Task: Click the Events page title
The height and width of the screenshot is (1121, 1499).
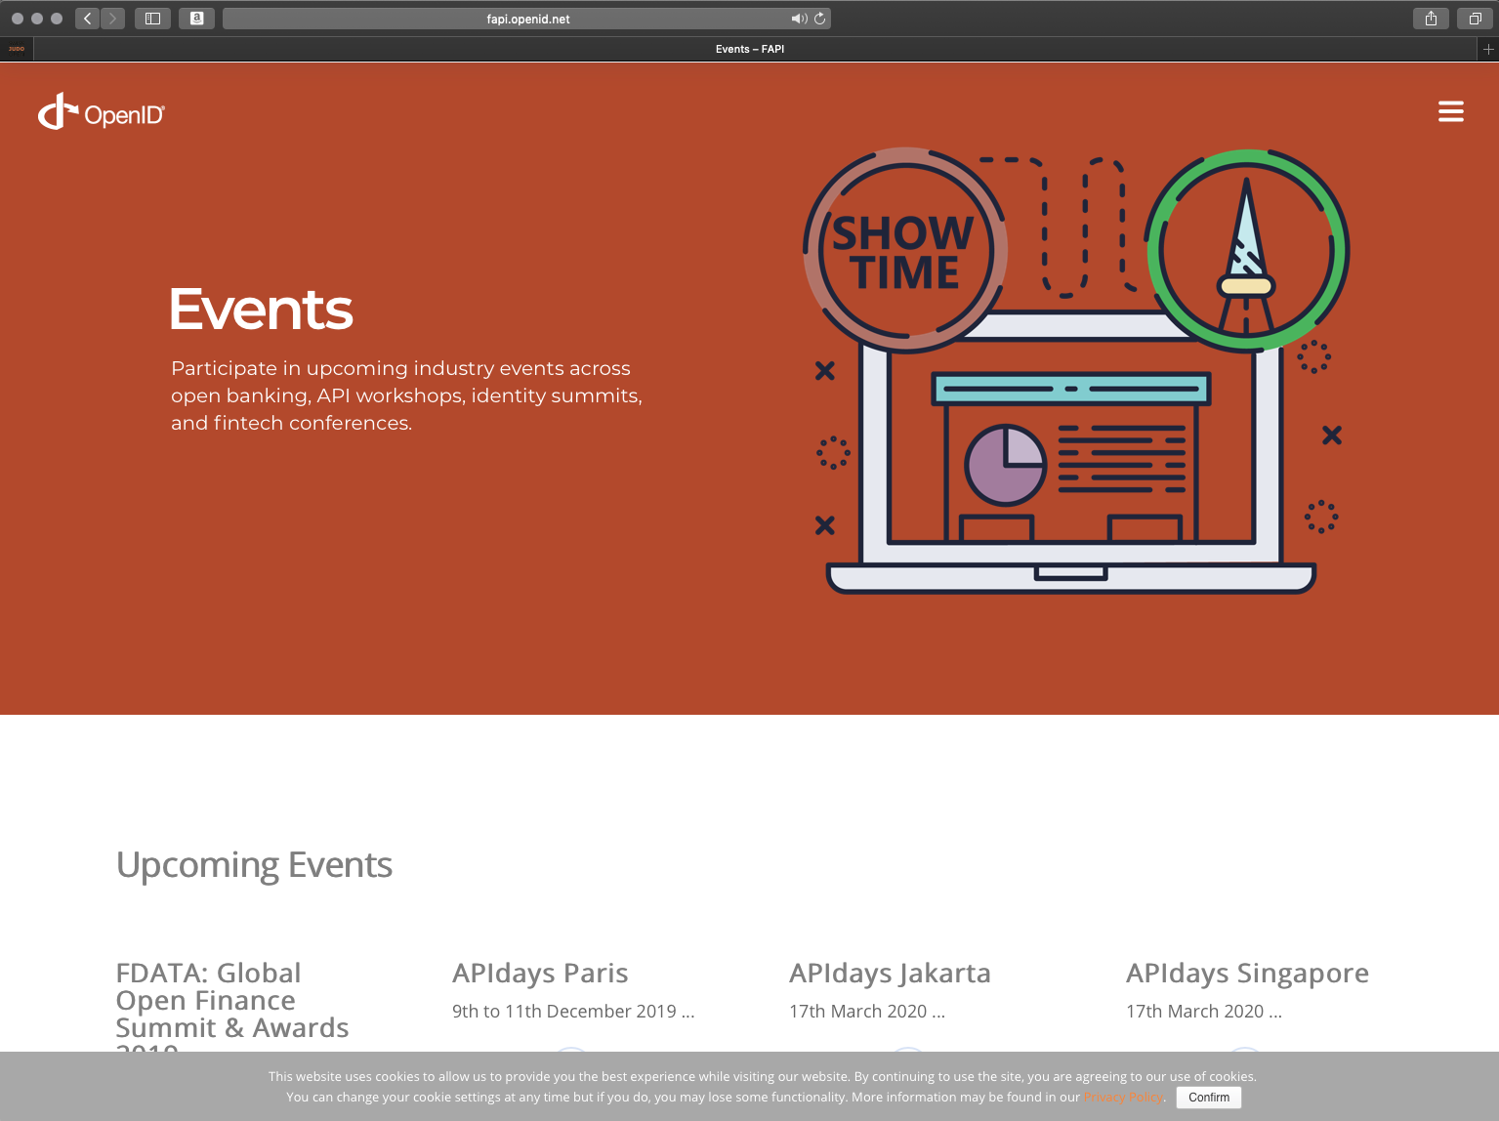Action: point(261,309)
